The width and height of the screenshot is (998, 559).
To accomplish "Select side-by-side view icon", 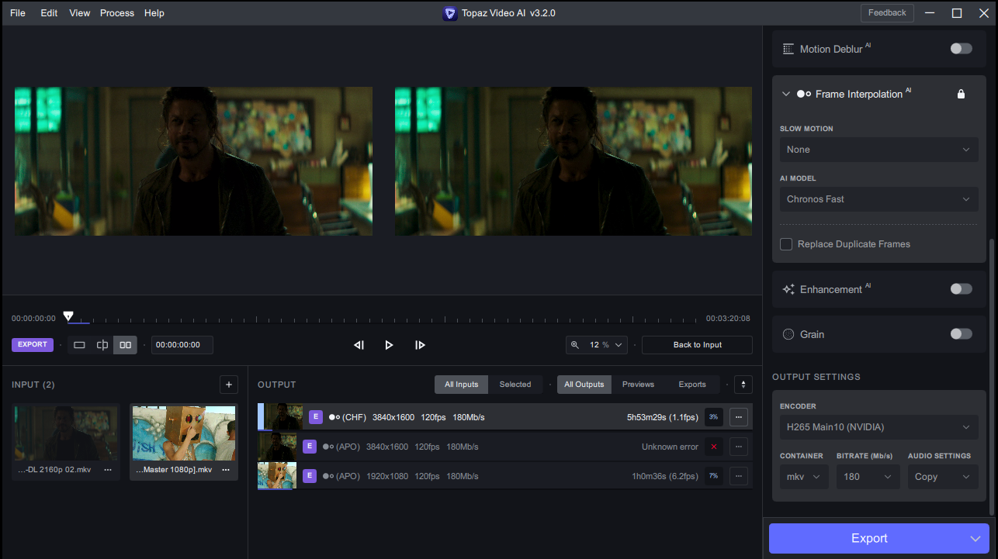I will click(125, 345).
